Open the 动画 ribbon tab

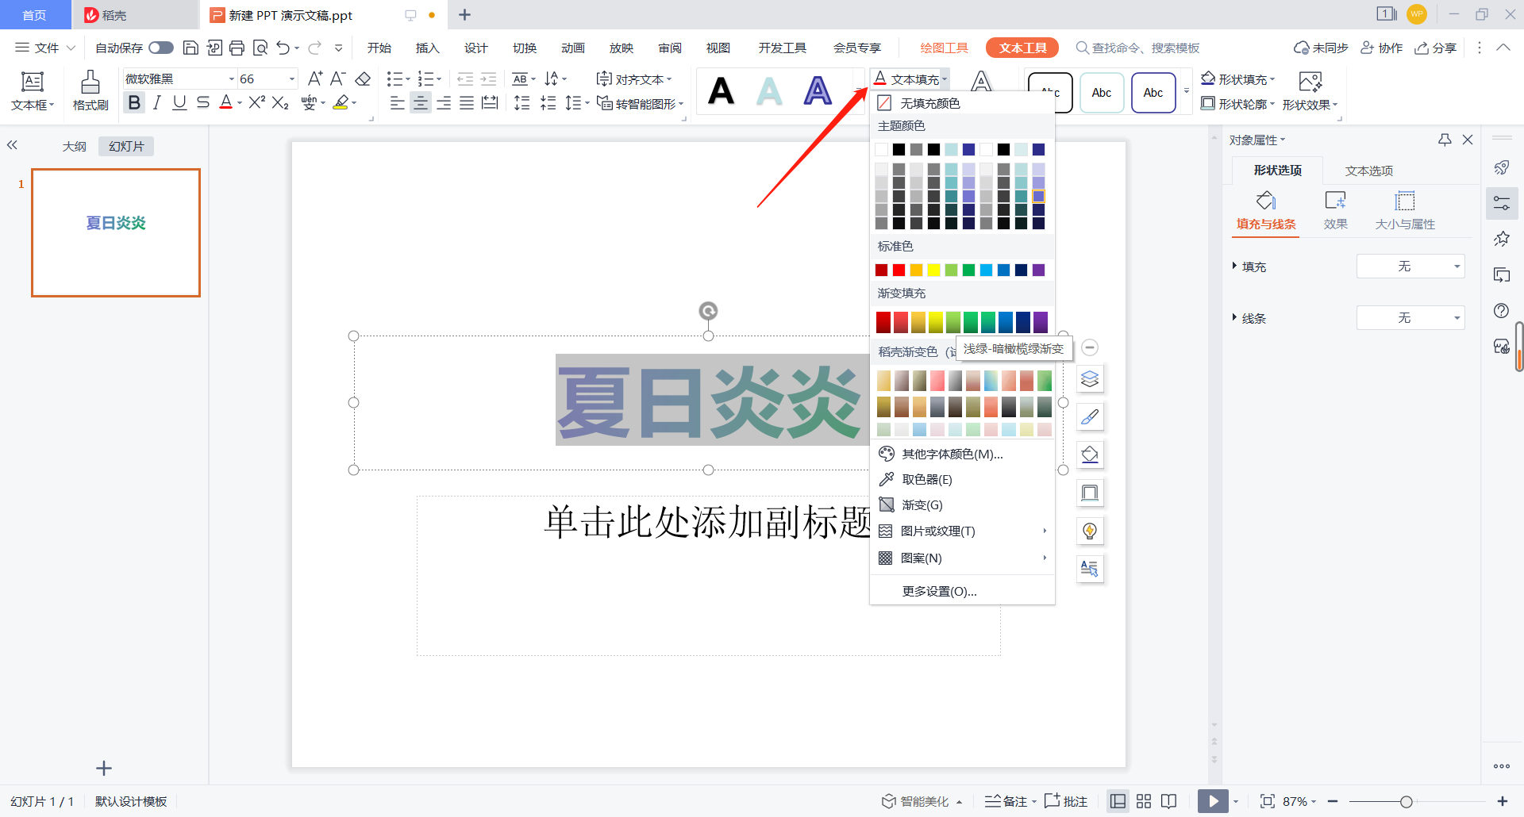pos(572,48)
